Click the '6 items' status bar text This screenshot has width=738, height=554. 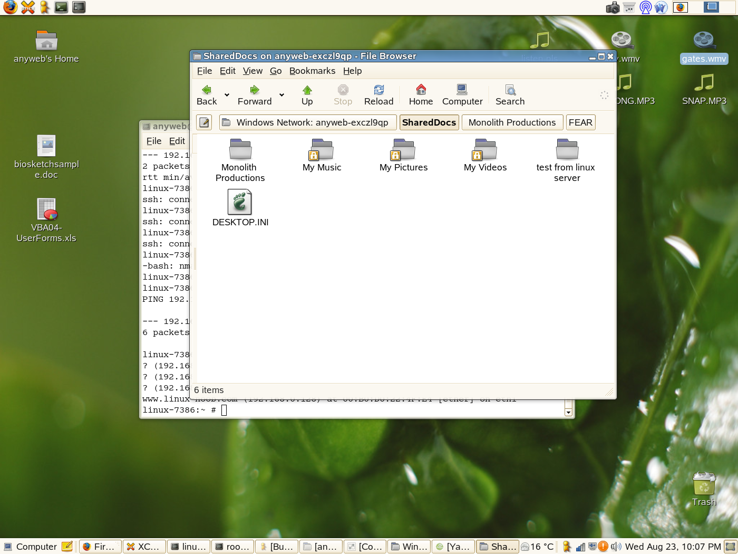pos(209,390)
